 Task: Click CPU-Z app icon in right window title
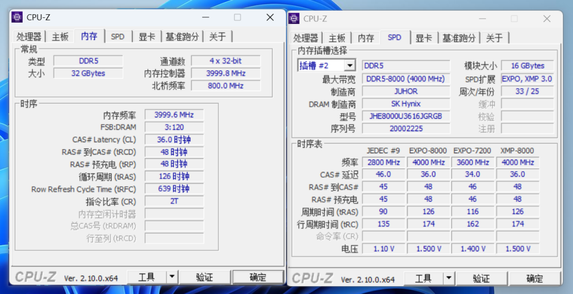294,18
